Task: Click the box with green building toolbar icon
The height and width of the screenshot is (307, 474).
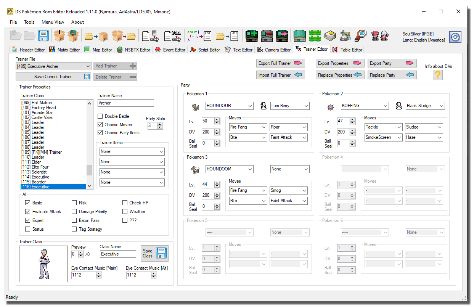Action: coord(74,36)
